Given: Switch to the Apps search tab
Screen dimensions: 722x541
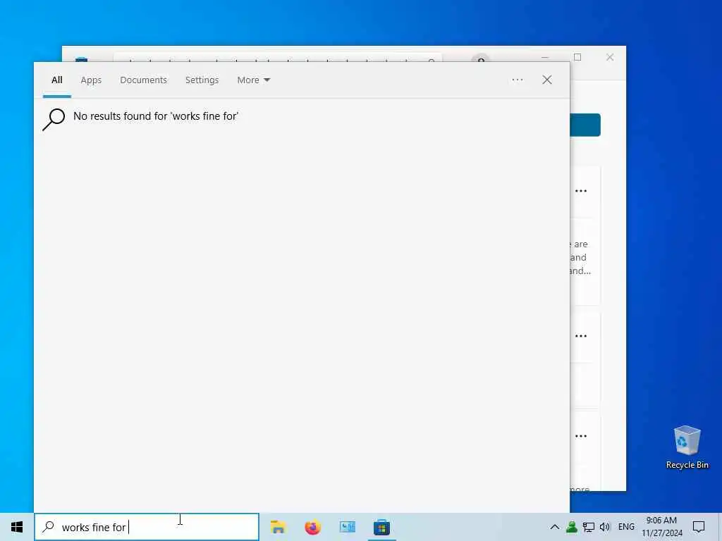Looking at the screenshot, I should (91, 80).
